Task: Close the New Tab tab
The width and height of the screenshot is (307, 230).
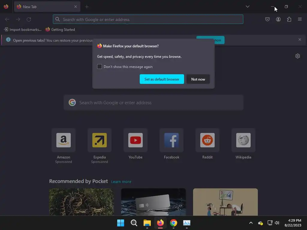Action: 76,7
